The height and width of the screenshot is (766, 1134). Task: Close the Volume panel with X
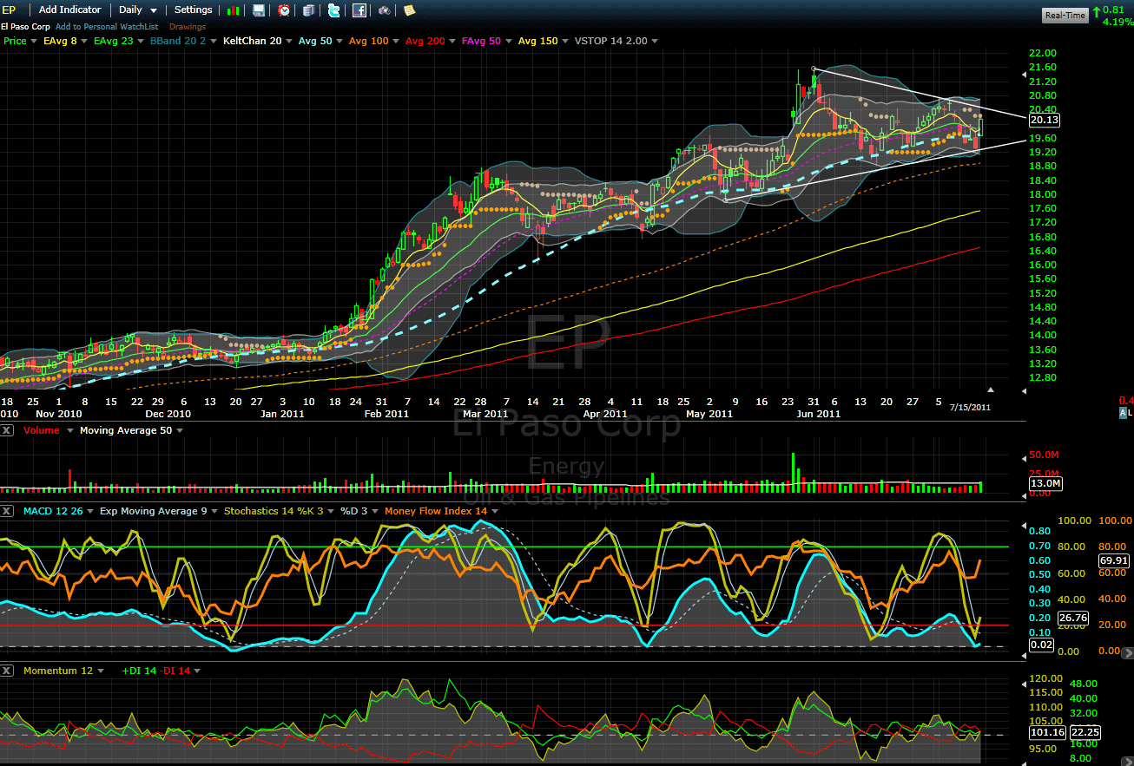(7, 430)
